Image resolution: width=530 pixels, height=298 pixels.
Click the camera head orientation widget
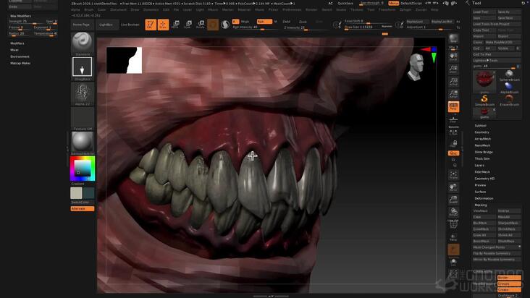point(416,67)
